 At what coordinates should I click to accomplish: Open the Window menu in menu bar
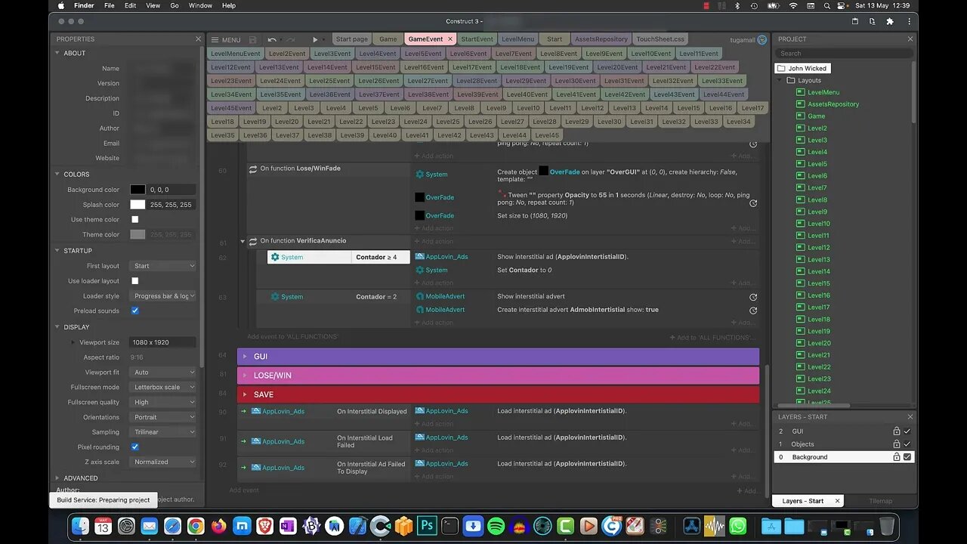[x=200, y=5]
